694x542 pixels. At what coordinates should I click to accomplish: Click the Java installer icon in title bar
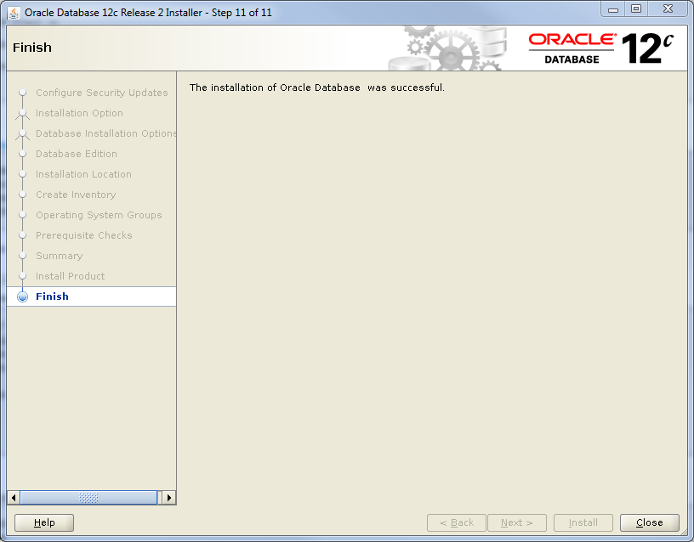[14, 13]
